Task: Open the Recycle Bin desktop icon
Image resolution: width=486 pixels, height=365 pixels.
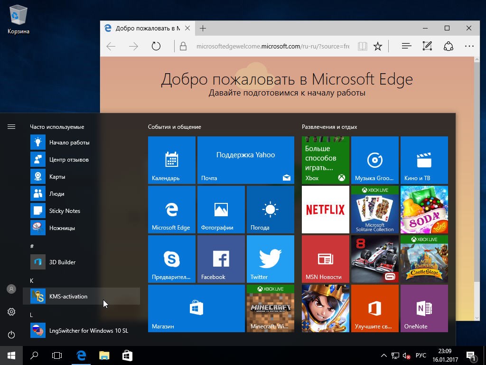Action: 19,19
